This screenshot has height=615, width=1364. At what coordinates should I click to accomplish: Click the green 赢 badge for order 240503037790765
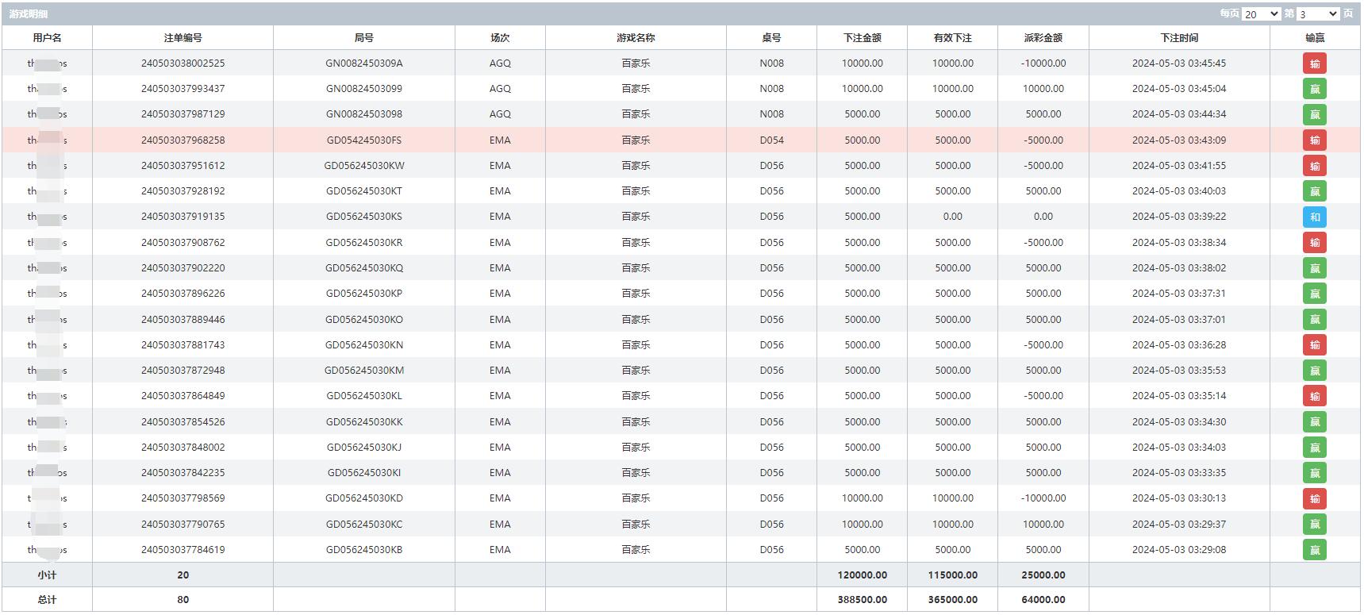pos(1314,525)
